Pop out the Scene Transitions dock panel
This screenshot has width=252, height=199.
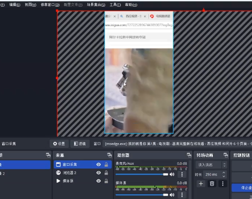226,155
